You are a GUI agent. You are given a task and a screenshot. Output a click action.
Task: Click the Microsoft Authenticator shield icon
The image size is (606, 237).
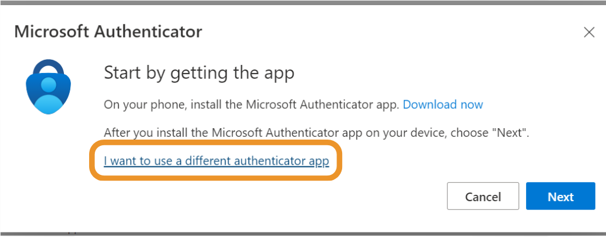coord(49,87)
